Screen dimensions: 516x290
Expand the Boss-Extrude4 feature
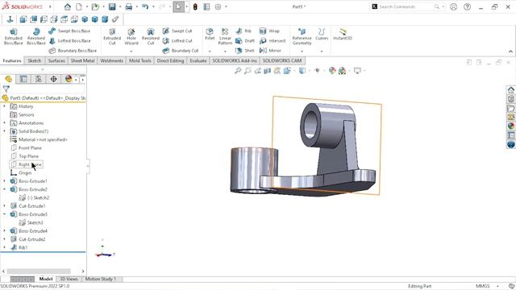coord(4,231)
